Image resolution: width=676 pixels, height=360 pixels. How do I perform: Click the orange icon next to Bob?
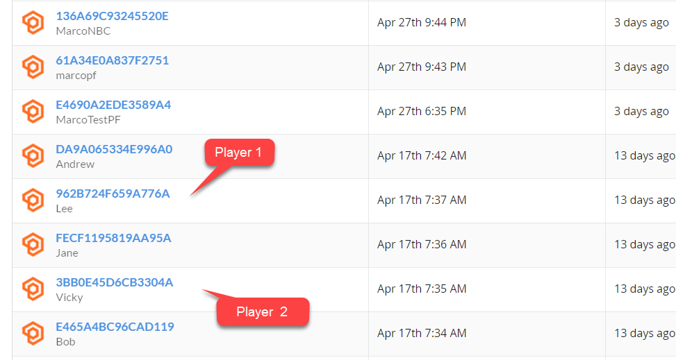[33, 334]
